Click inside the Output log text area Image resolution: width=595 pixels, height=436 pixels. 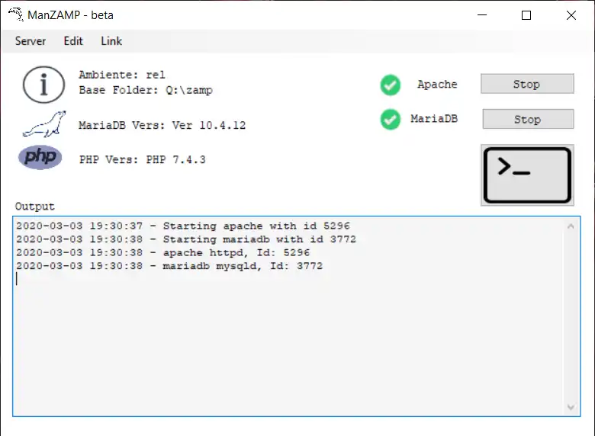297,316
